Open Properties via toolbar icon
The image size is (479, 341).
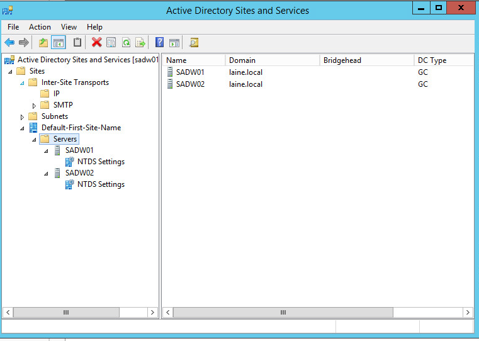(111, 42)
